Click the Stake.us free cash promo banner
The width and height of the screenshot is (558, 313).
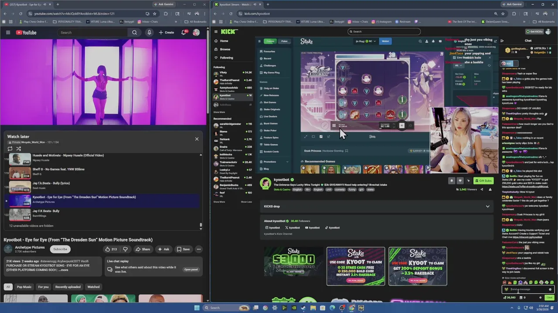coord(356,266)
